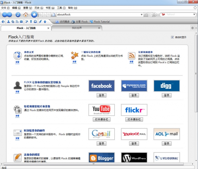Go back using the back arrow button
The width and height of the screenshot is (198, 169).
(4, 15)
